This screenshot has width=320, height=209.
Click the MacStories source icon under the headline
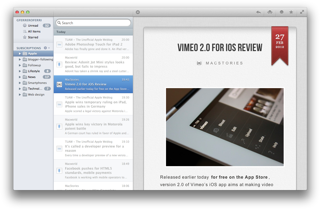point(199,63)
